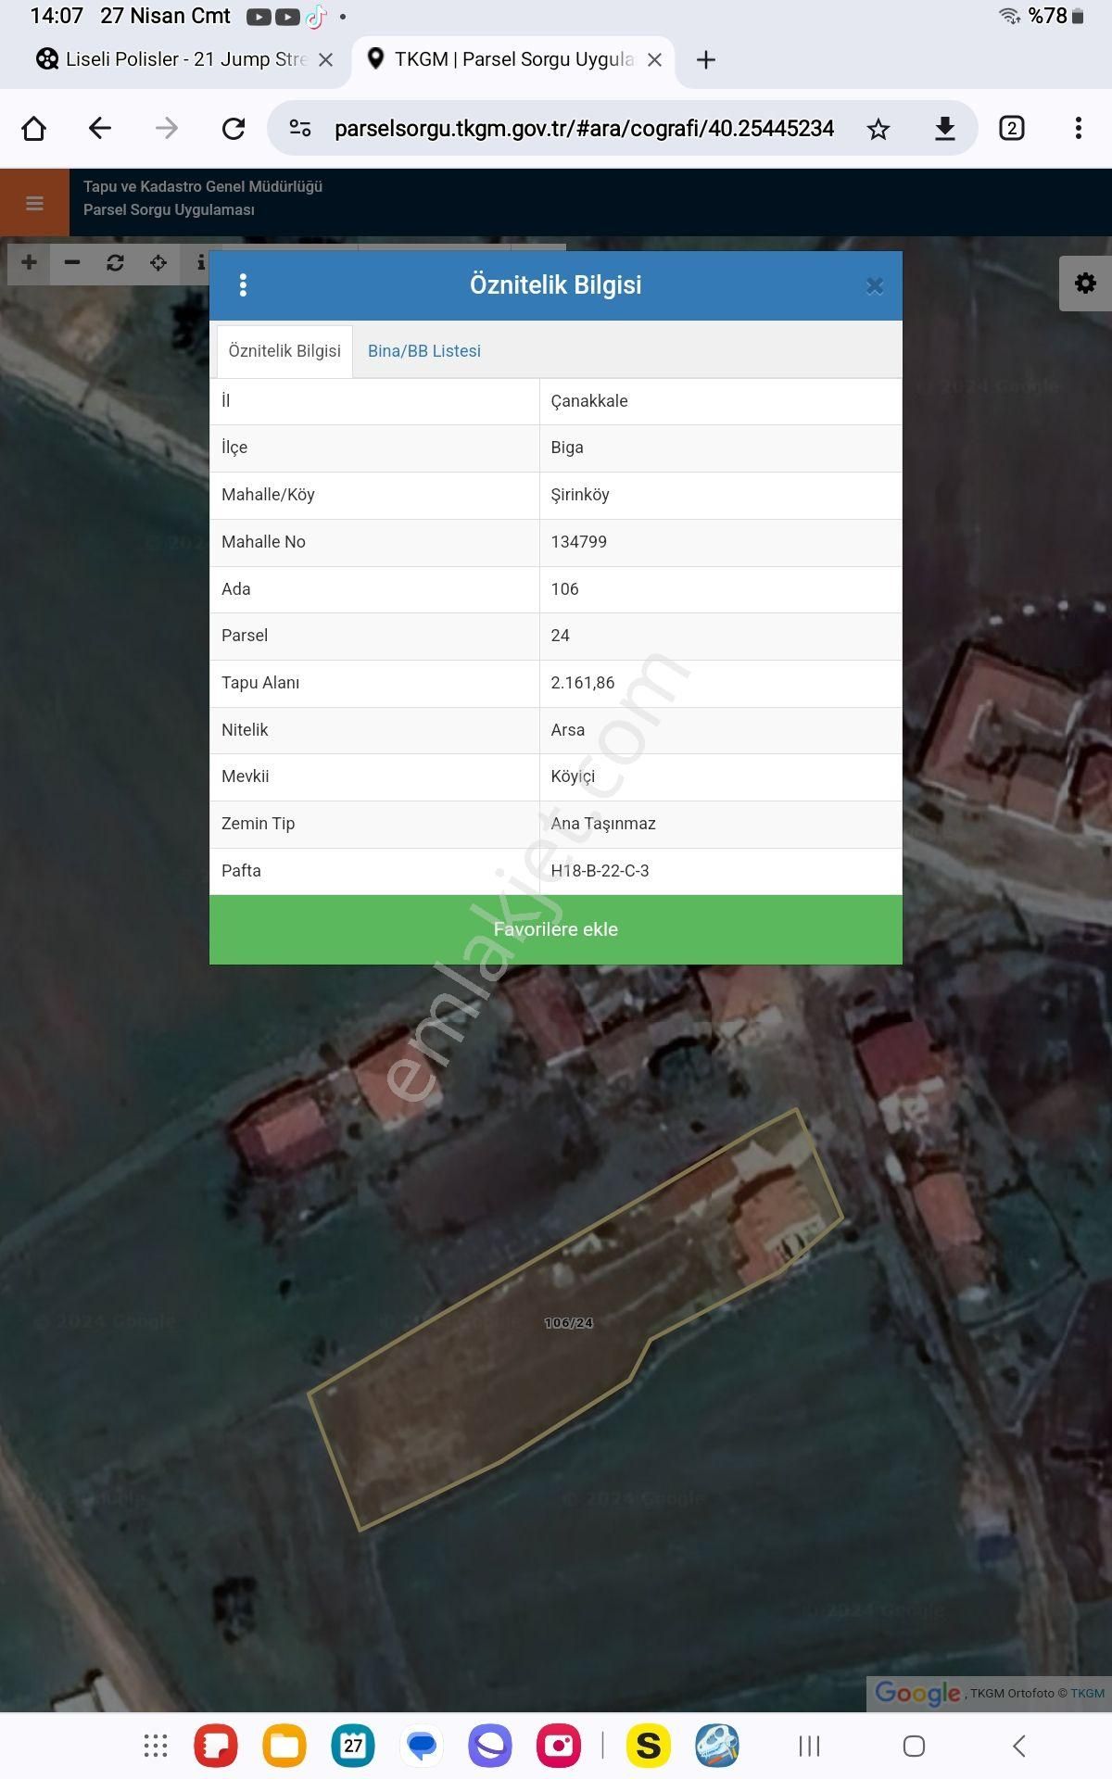This screenshot has height=1779, width=1112.
Task: Select the Öznitelik Bilgisi tab
Action: 284,351
